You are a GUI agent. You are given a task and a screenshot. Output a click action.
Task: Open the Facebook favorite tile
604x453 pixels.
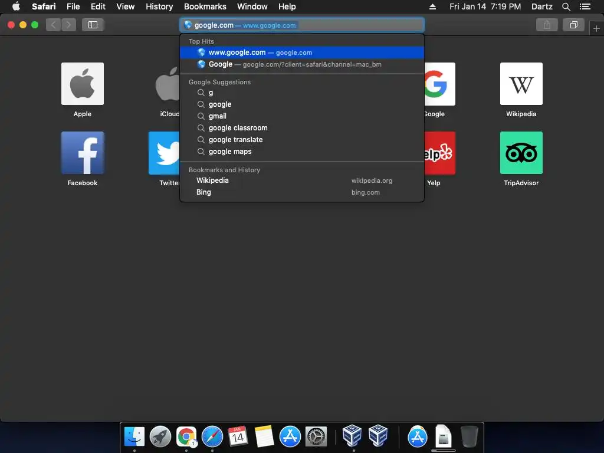(x=83, y=153)
